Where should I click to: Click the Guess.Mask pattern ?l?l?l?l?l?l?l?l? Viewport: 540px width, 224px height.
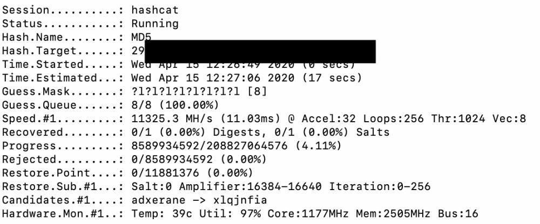(x=186, y=92)
